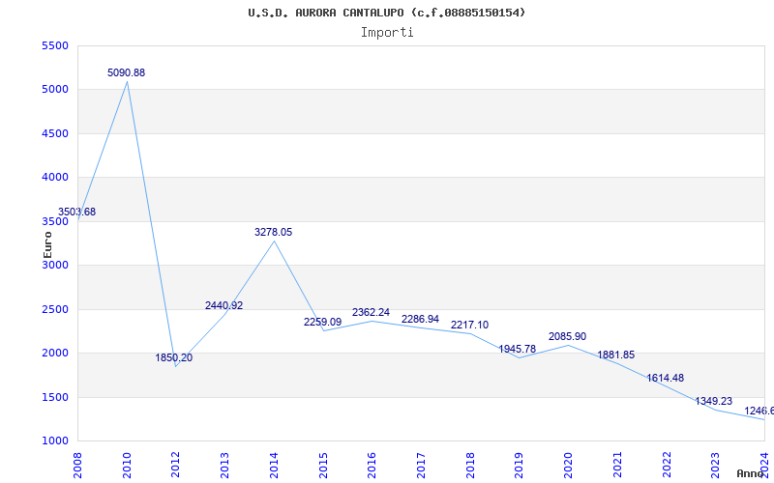Screen dimensions: 774x483
Task: Click the 2014 x-axis year
Action: (x=274, y=465)
